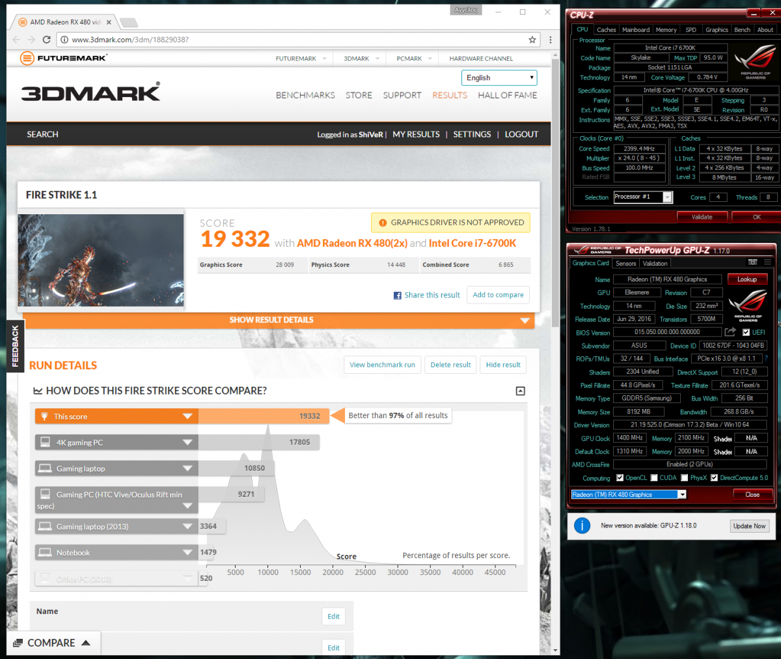Click the ROG logo in GPU-Z

pos(748,306)
